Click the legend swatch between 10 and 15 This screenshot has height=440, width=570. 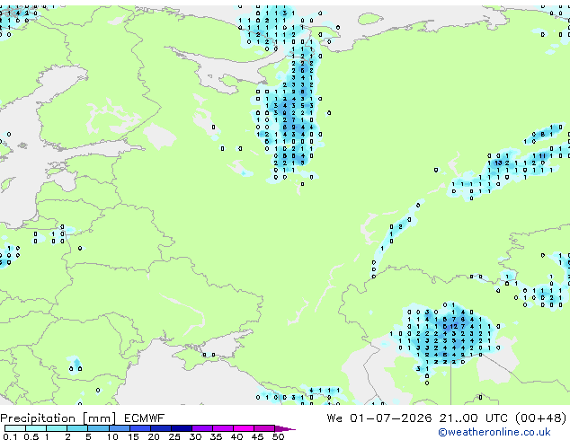coord(119,428)
